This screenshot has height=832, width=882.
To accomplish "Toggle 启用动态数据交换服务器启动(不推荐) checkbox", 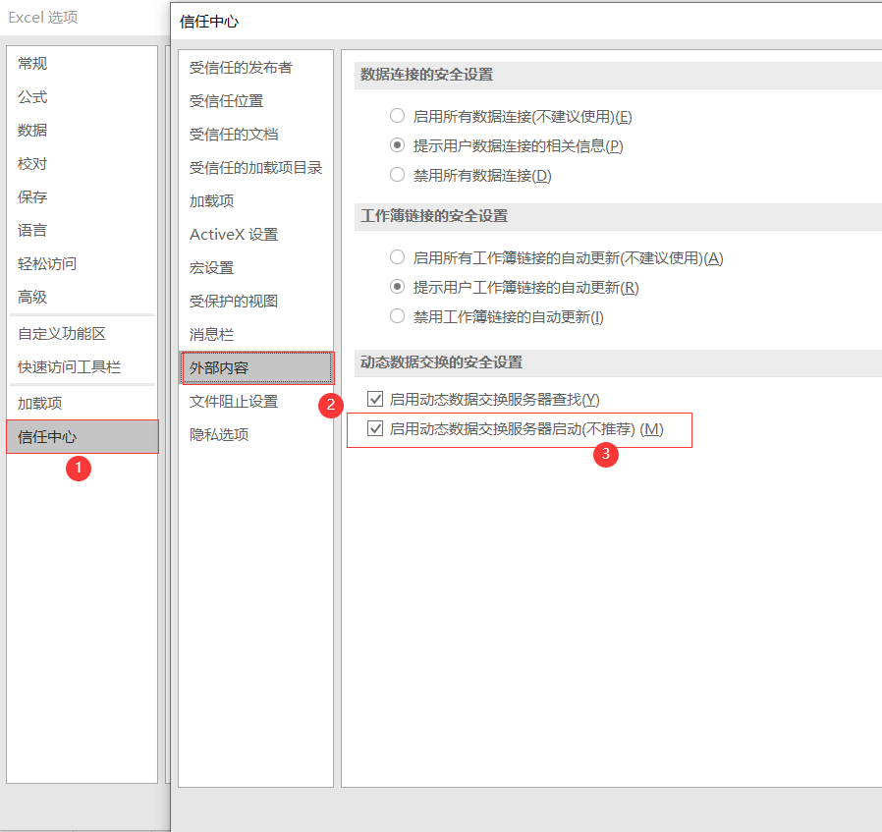I will [x=375, y=428].
